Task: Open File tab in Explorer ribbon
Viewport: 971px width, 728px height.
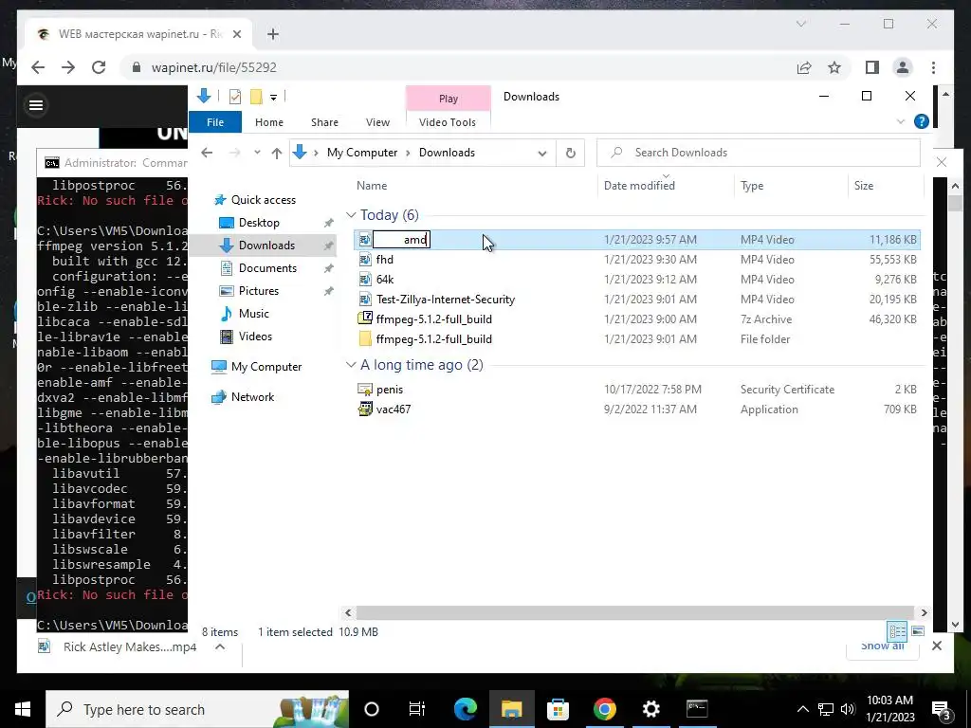Action: (215, 122)
